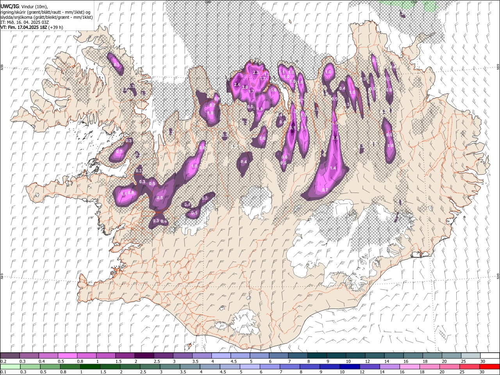500x375 pixels.
Task: Click the snow scale swatch between 0.2 and 0.3
Action: [10, 355]
